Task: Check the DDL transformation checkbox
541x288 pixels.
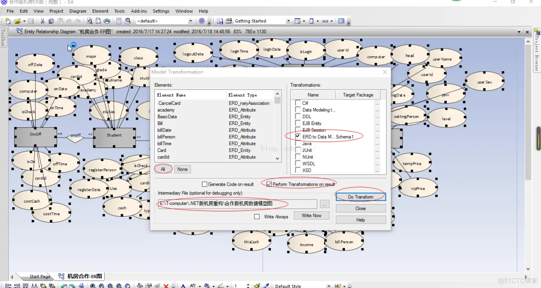Action: [298, 116]
